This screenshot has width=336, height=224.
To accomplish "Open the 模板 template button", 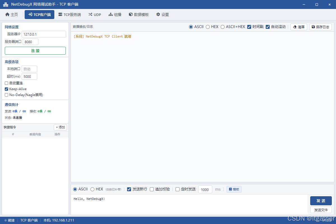I will (x=234, y=189).
